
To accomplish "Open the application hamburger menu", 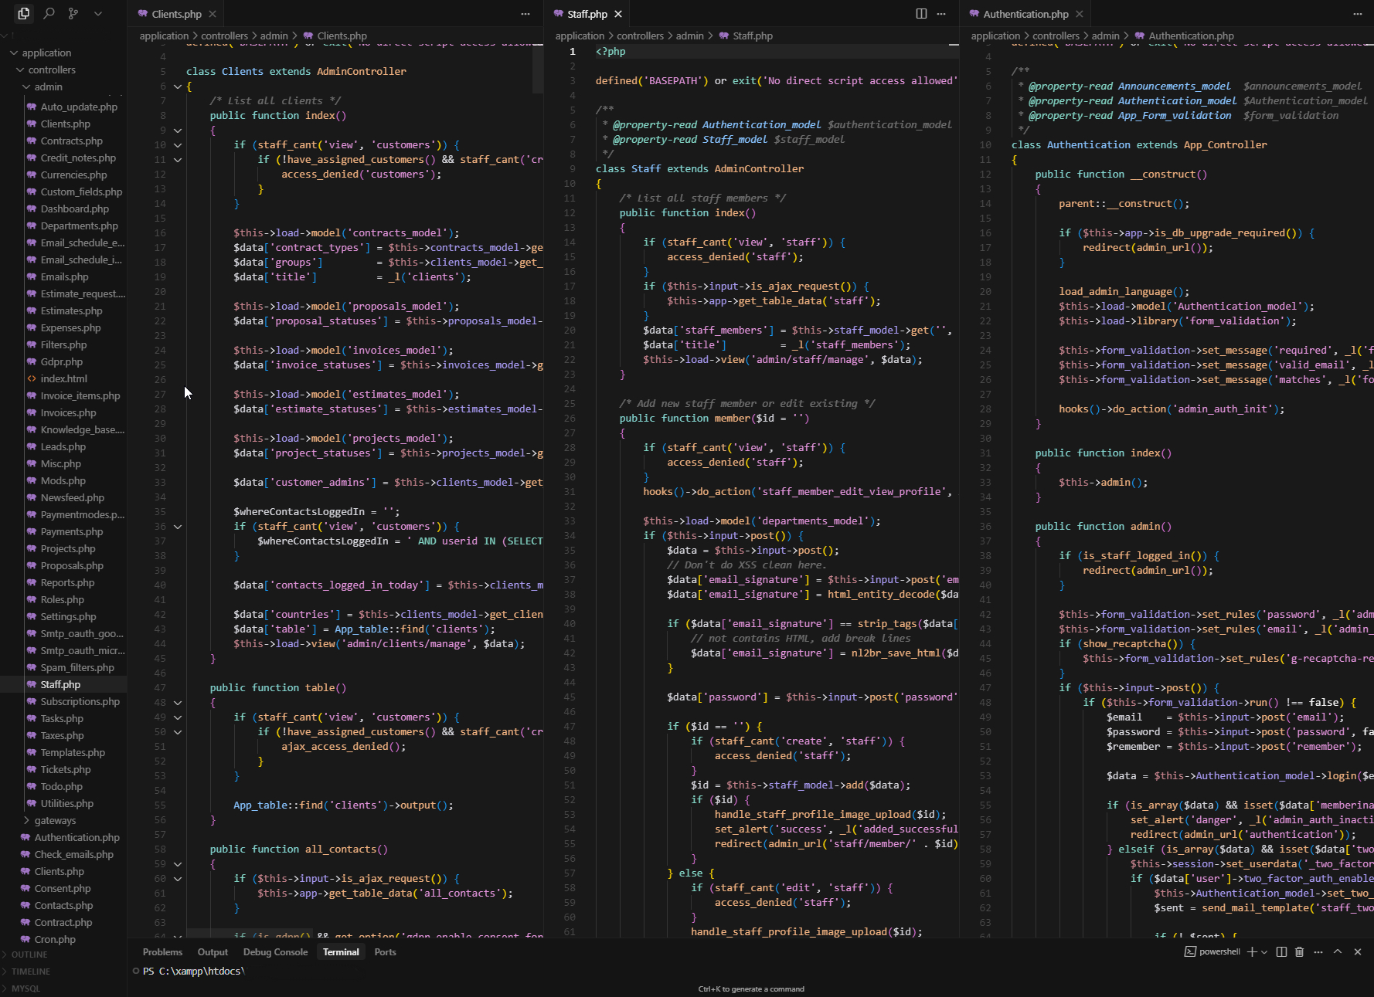I will click(x=97, y=13).
